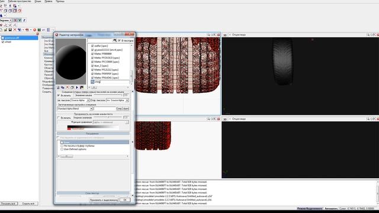The height and width of the screenshot is (213, 379).
Task: Toggle 'Не писать в буфер глубины' checkbox
Action: pos(62,146)
